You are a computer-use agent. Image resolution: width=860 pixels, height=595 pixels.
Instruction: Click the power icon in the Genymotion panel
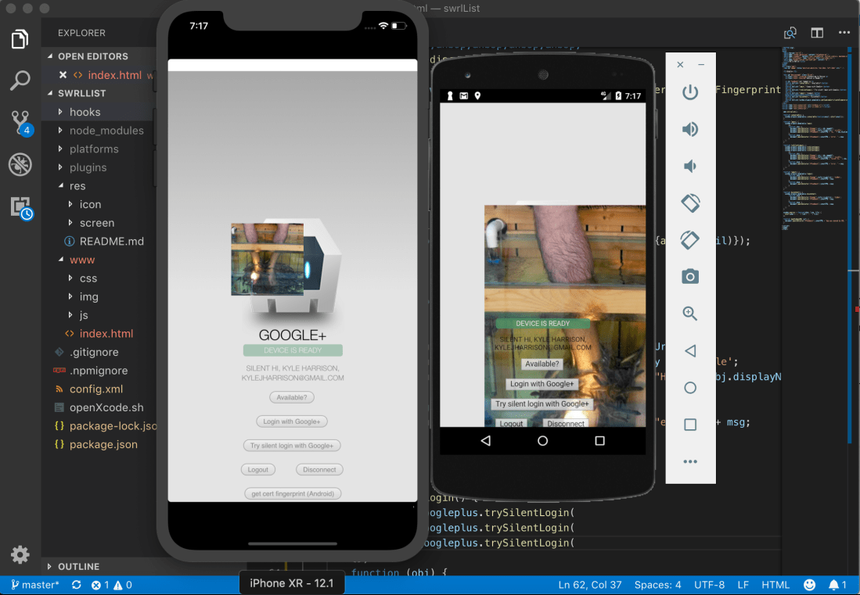689,91
